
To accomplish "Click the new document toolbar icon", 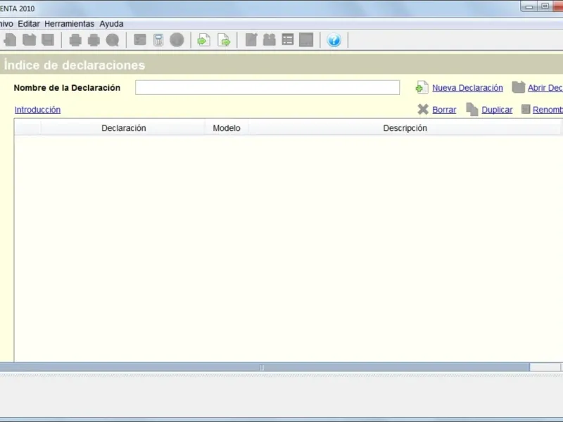I will pyautogui.click(x=11, y=40).
